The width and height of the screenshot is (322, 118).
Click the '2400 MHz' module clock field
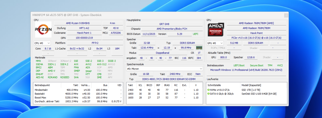[175, 74]
